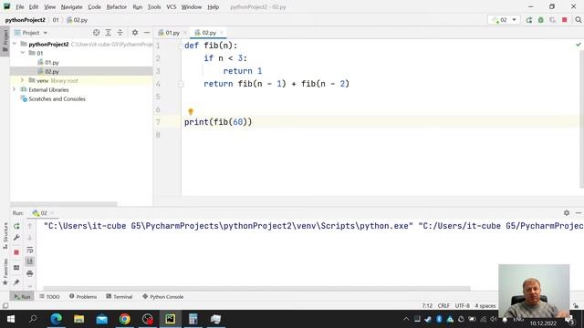Image resolution: width=584 pixels, height=328 pixels.
Task: Open the File menu
Action: click(20, 7)
